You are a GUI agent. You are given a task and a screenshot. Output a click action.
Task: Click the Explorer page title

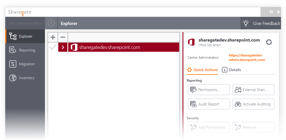(69, 24)
